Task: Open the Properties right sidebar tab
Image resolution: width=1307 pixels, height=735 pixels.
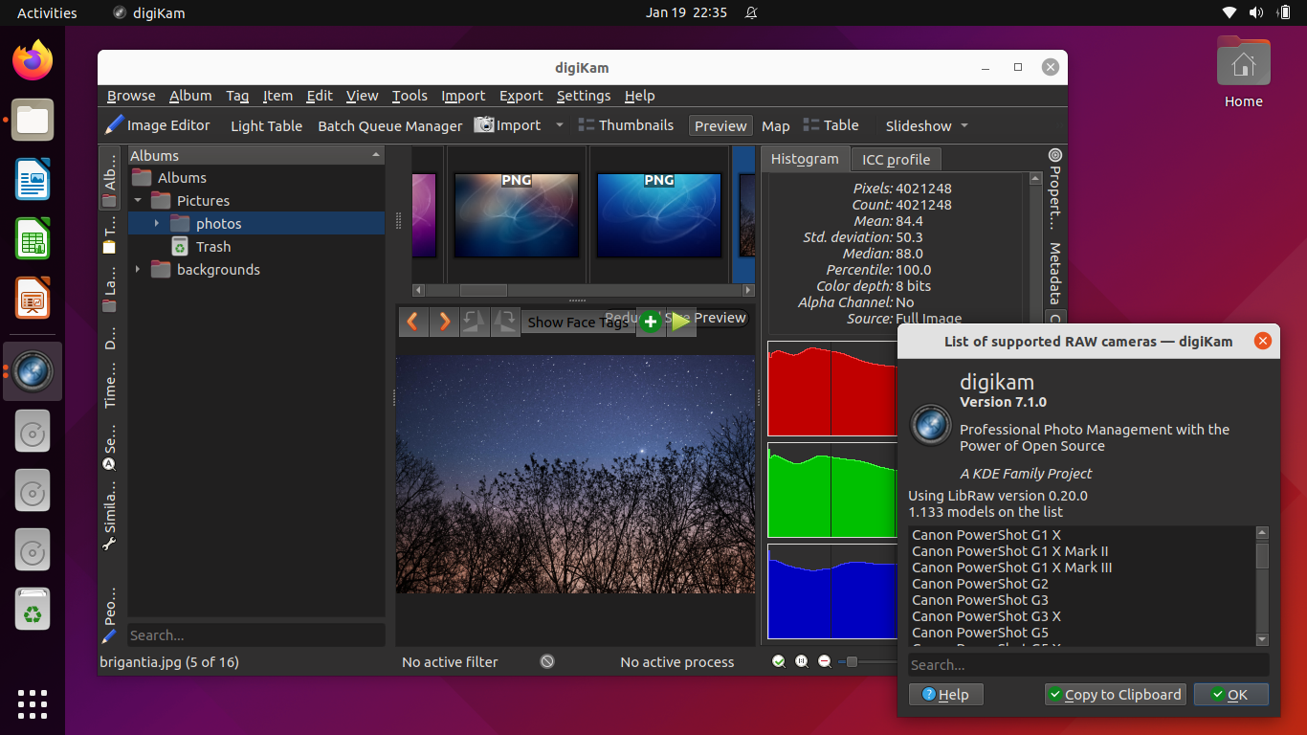Action: pos(1055,189)
